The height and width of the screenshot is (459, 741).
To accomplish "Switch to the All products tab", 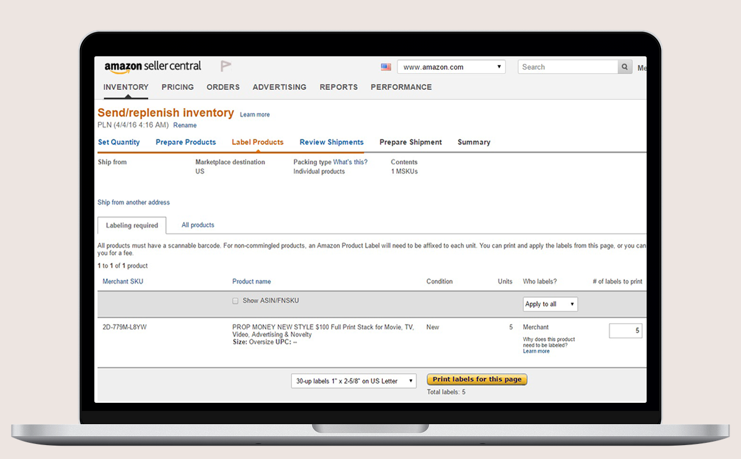I will click(197, 225).
